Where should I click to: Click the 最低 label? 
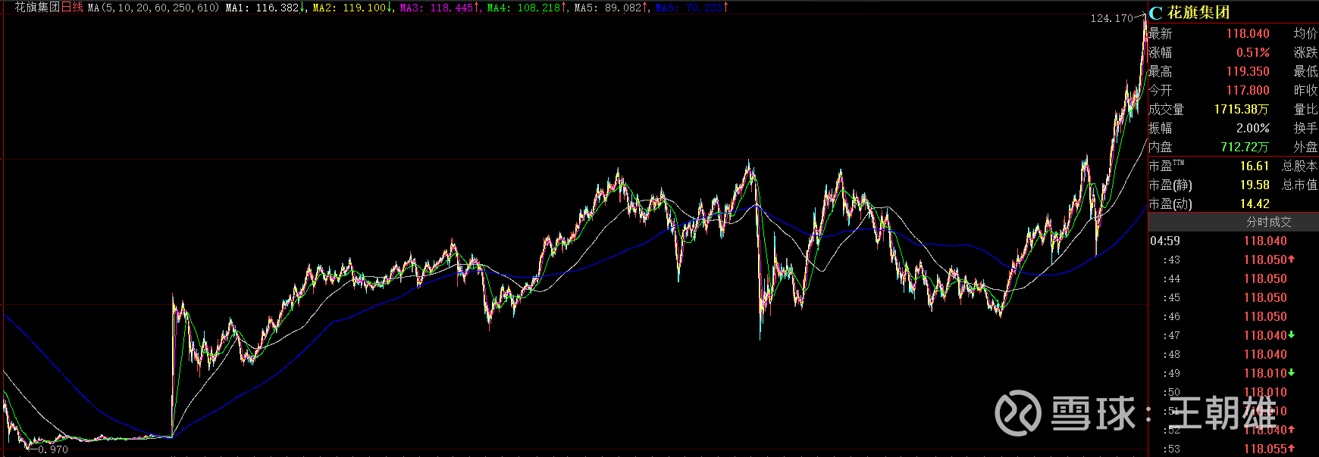(x=1305, y=72)
